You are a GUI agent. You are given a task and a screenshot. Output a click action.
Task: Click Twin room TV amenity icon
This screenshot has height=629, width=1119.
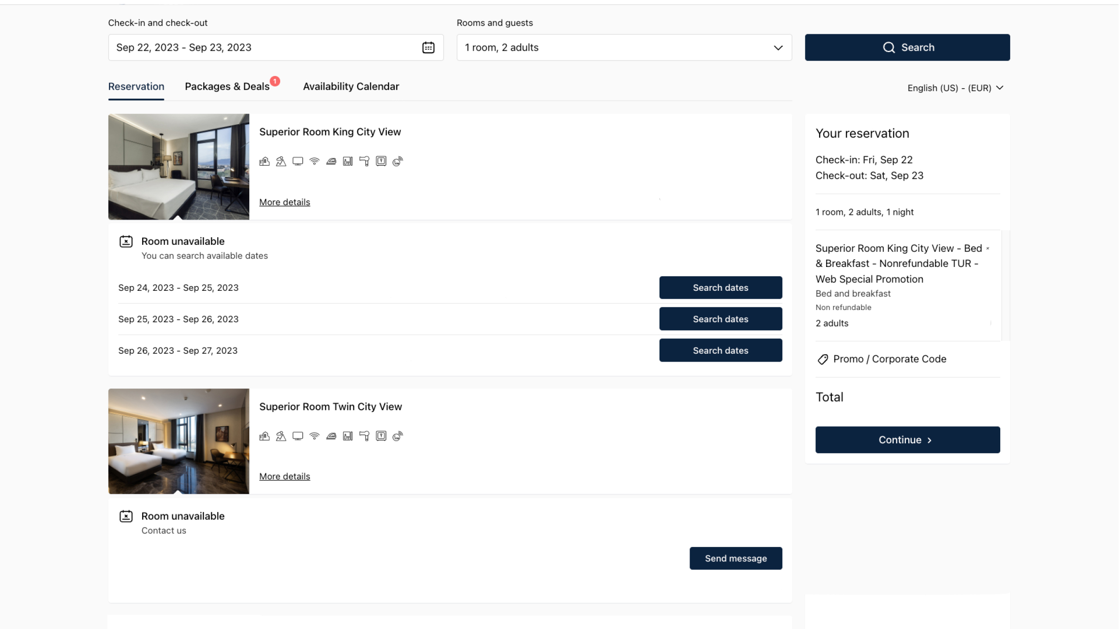click(x=298, y=436)
